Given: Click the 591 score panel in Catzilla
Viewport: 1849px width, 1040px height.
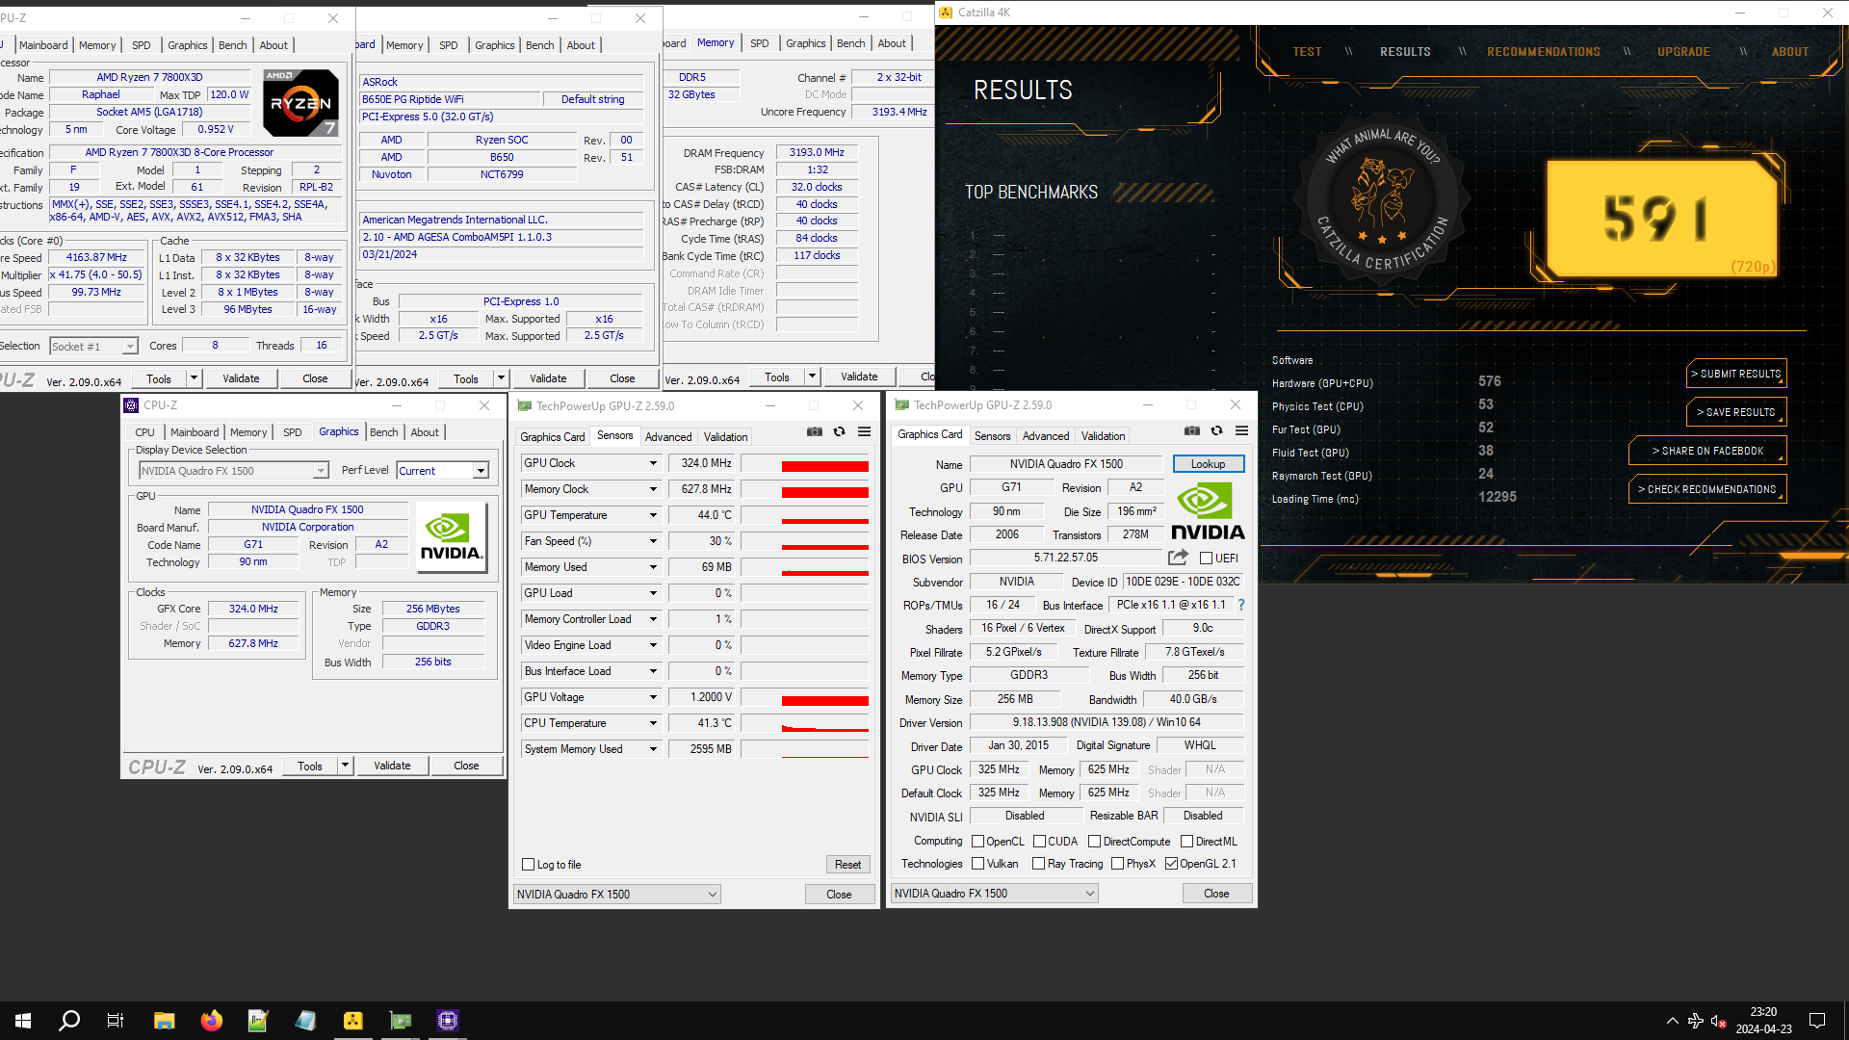Looking at the screenshot, I should (1661, 218).
